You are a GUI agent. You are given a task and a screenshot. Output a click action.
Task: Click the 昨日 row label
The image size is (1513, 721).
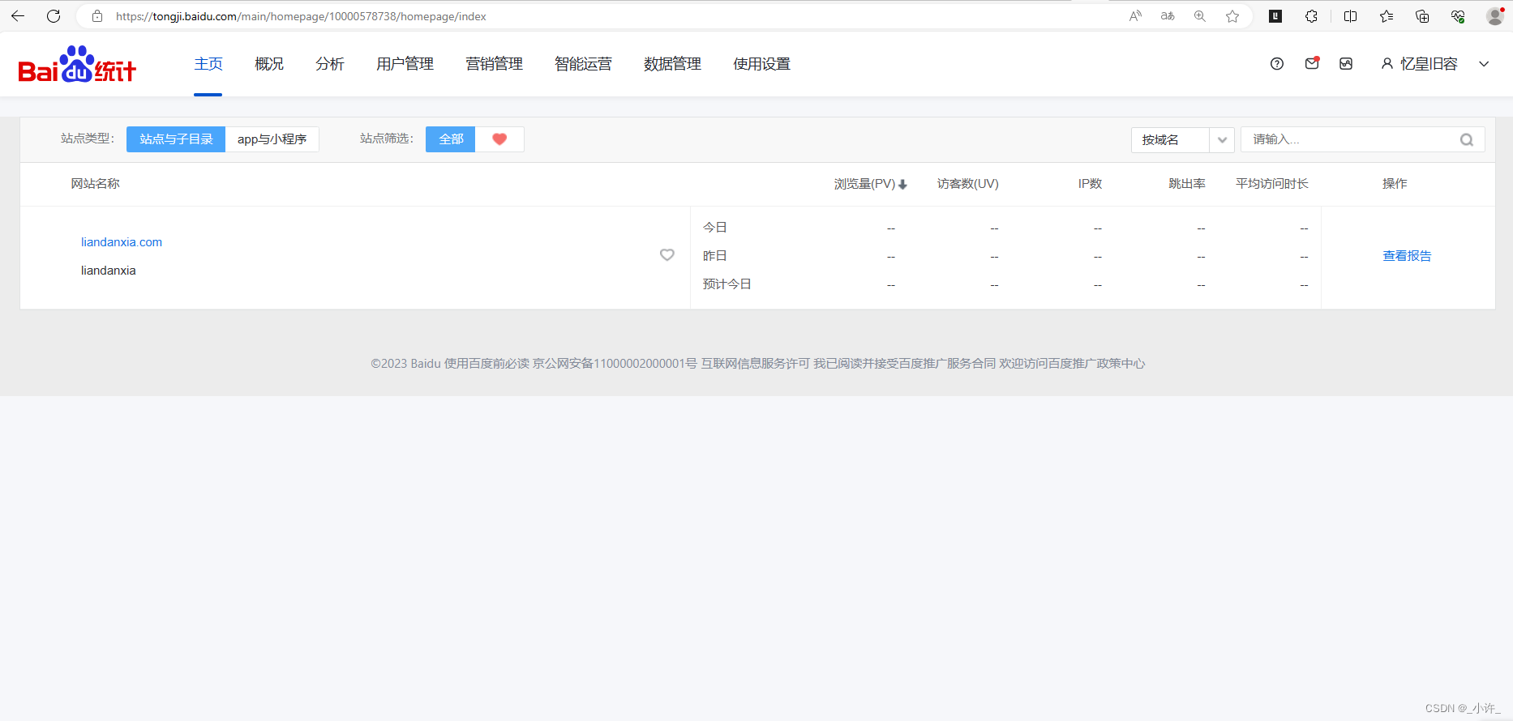tap(714, 256)
